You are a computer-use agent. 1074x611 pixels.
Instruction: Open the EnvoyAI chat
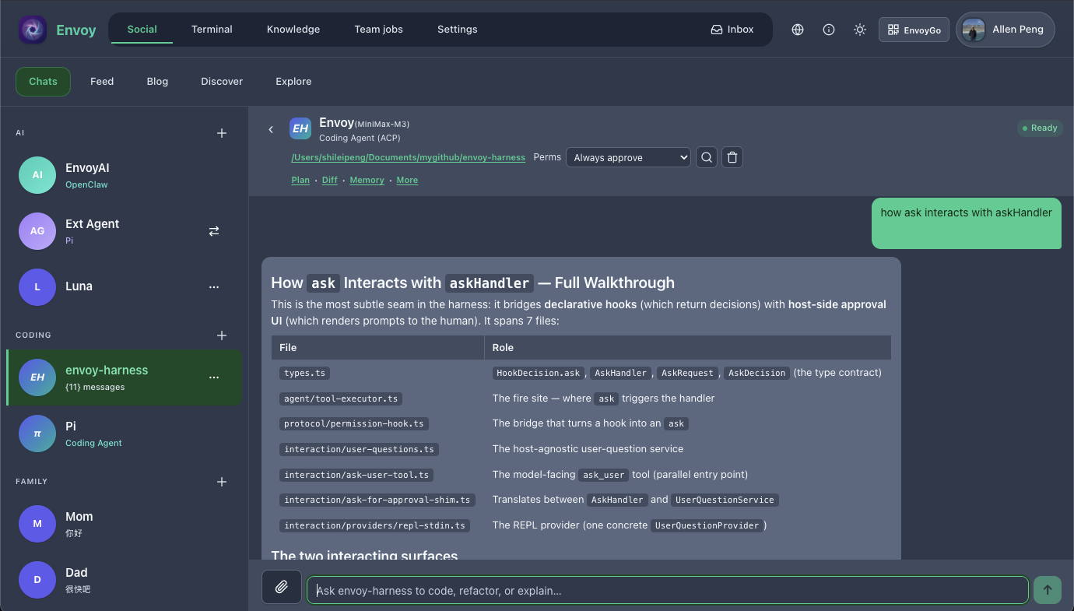tap(125, 175)
